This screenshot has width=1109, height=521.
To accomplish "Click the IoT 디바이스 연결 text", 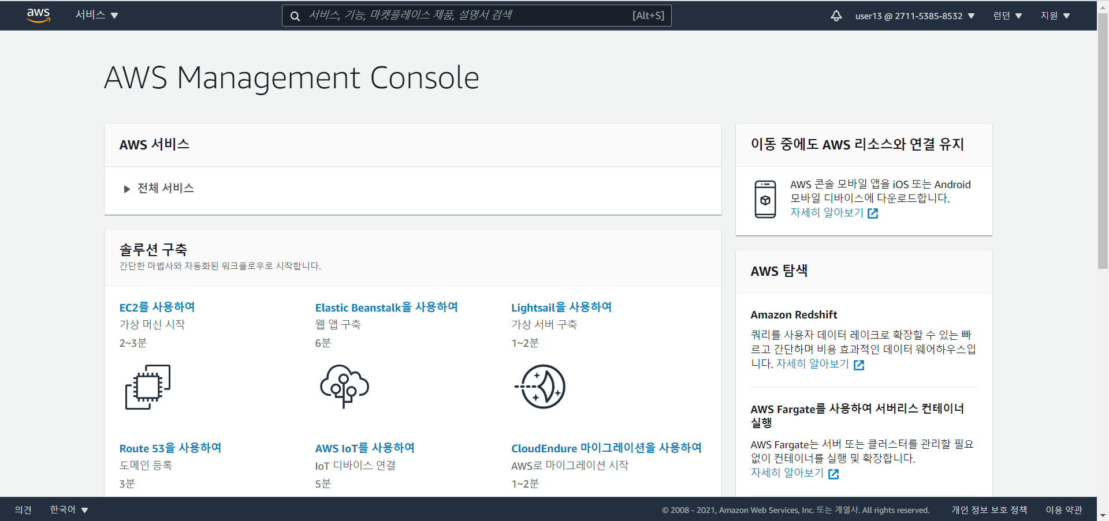I will (x=355, y=465).
